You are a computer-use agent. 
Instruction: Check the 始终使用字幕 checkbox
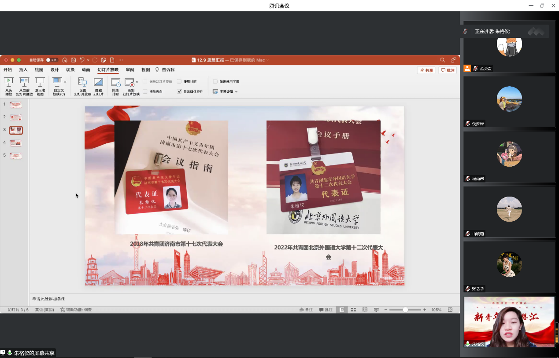coord(215,81)
